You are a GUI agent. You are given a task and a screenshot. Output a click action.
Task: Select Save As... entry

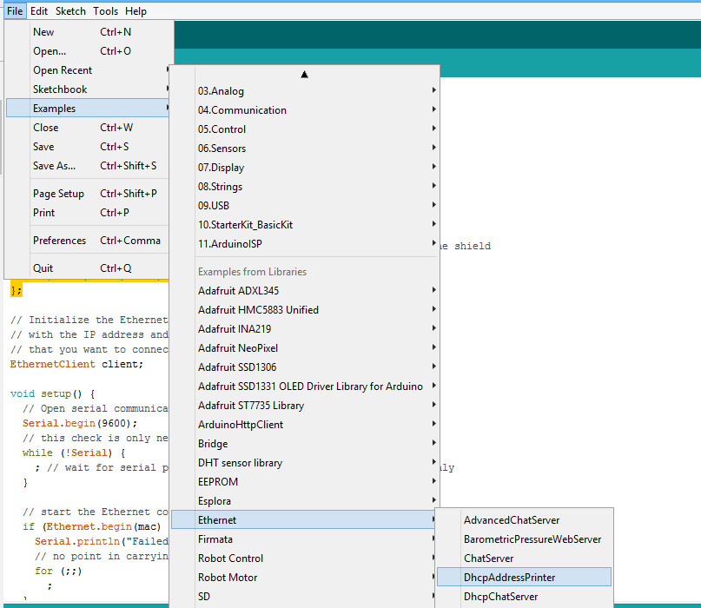[88, 166]
